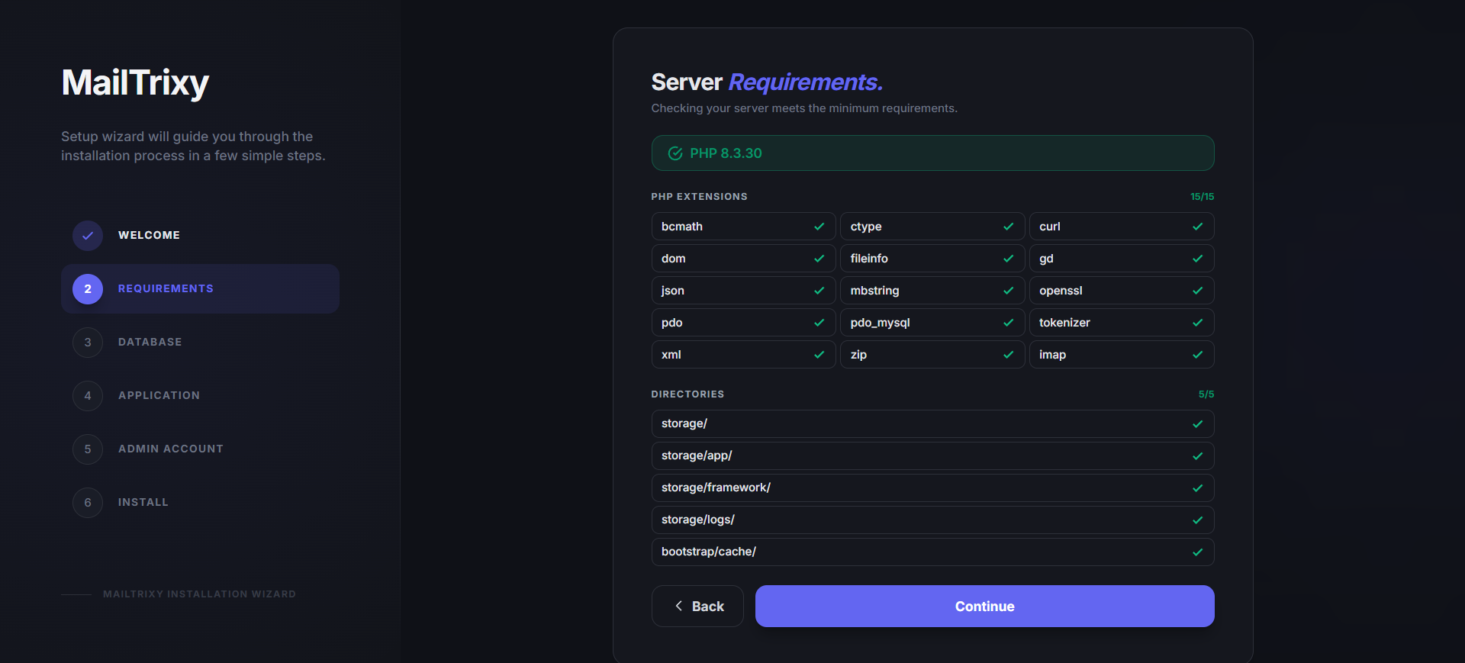The height and width of the screenshot is (663, 1465).
Task: Click the step 2 number badge
Action: [88, 289]
